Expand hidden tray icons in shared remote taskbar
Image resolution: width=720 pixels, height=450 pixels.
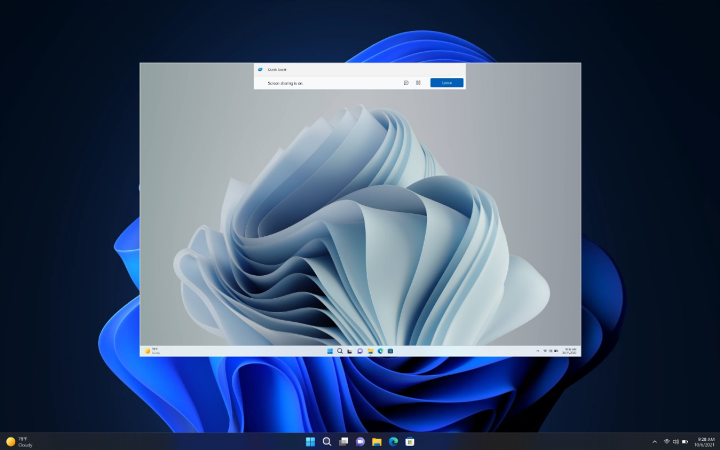[x=538, y=351]
